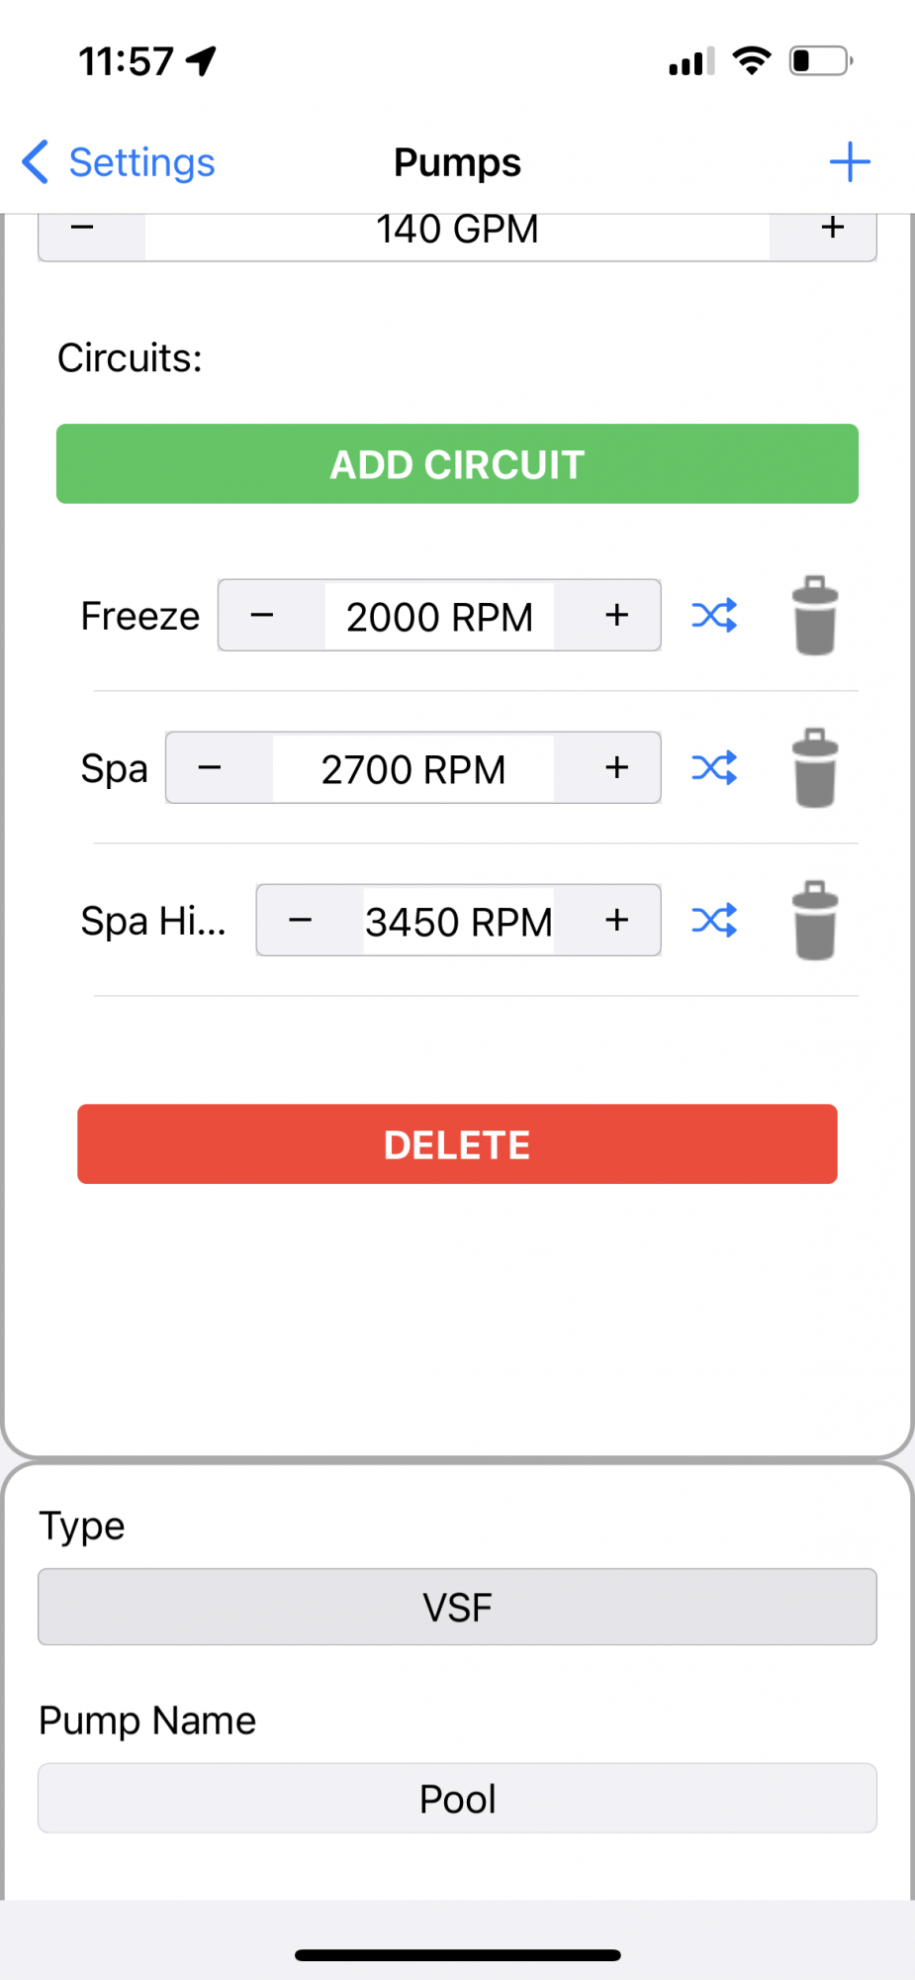Screen dimensions: 915x1980
Task: Delete the Spa Hi circuit with trash icon
Action: (815, 921)
